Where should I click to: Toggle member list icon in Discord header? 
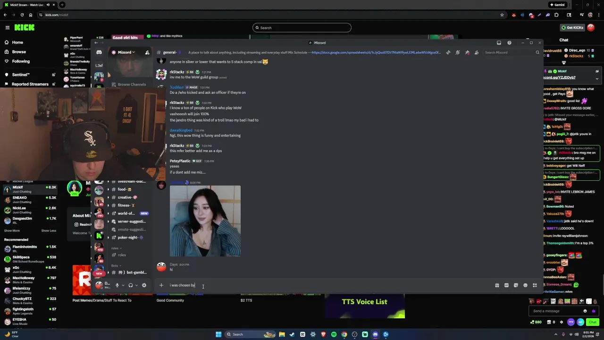[x=477, y=52]
